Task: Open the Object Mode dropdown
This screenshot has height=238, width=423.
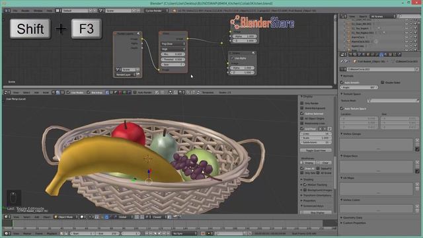Action: pos(65,217)
